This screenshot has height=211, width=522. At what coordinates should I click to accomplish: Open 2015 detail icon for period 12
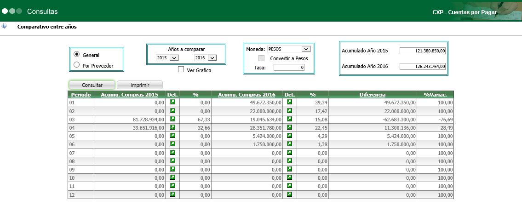pyautogui.click(x=172, y=194)
